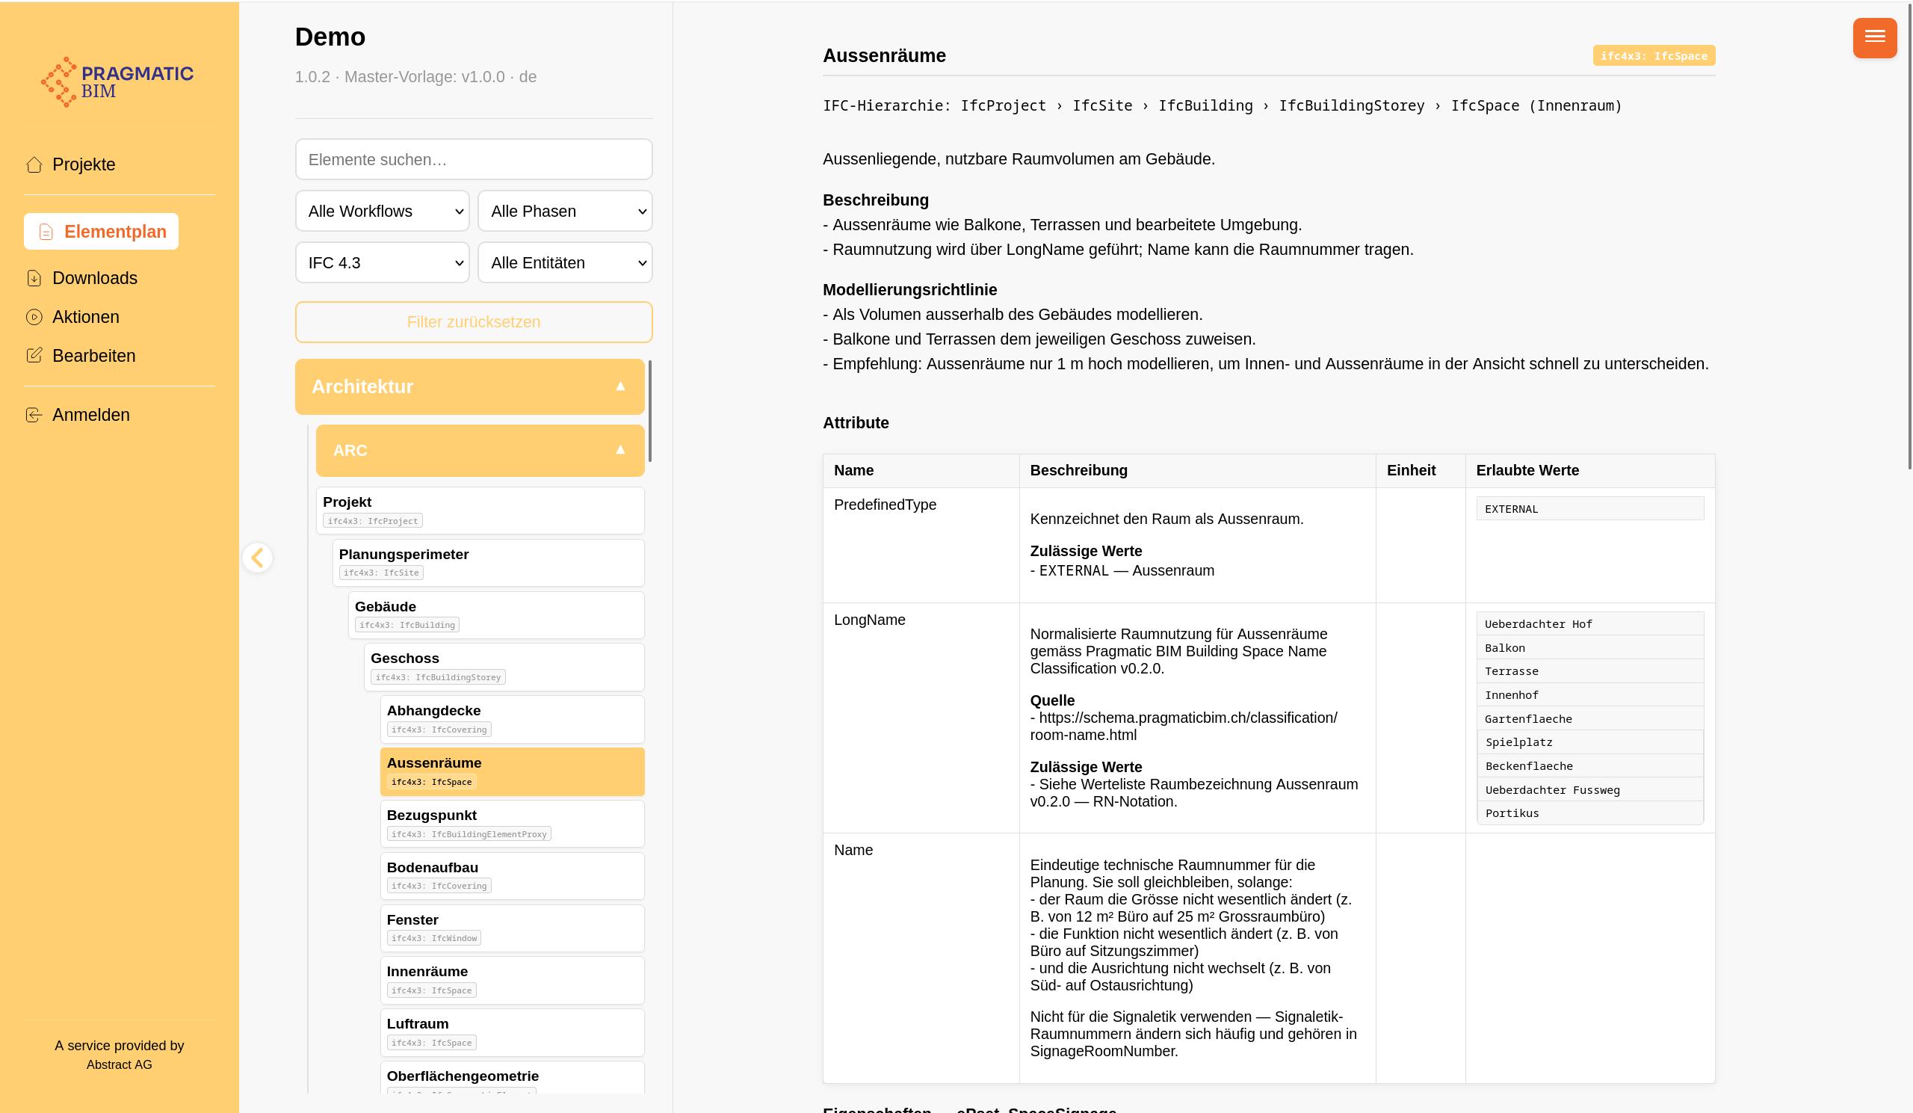The image size is (1913, 1113).
Task: Select the Abhangdecke element
Action: coord(513,719)
